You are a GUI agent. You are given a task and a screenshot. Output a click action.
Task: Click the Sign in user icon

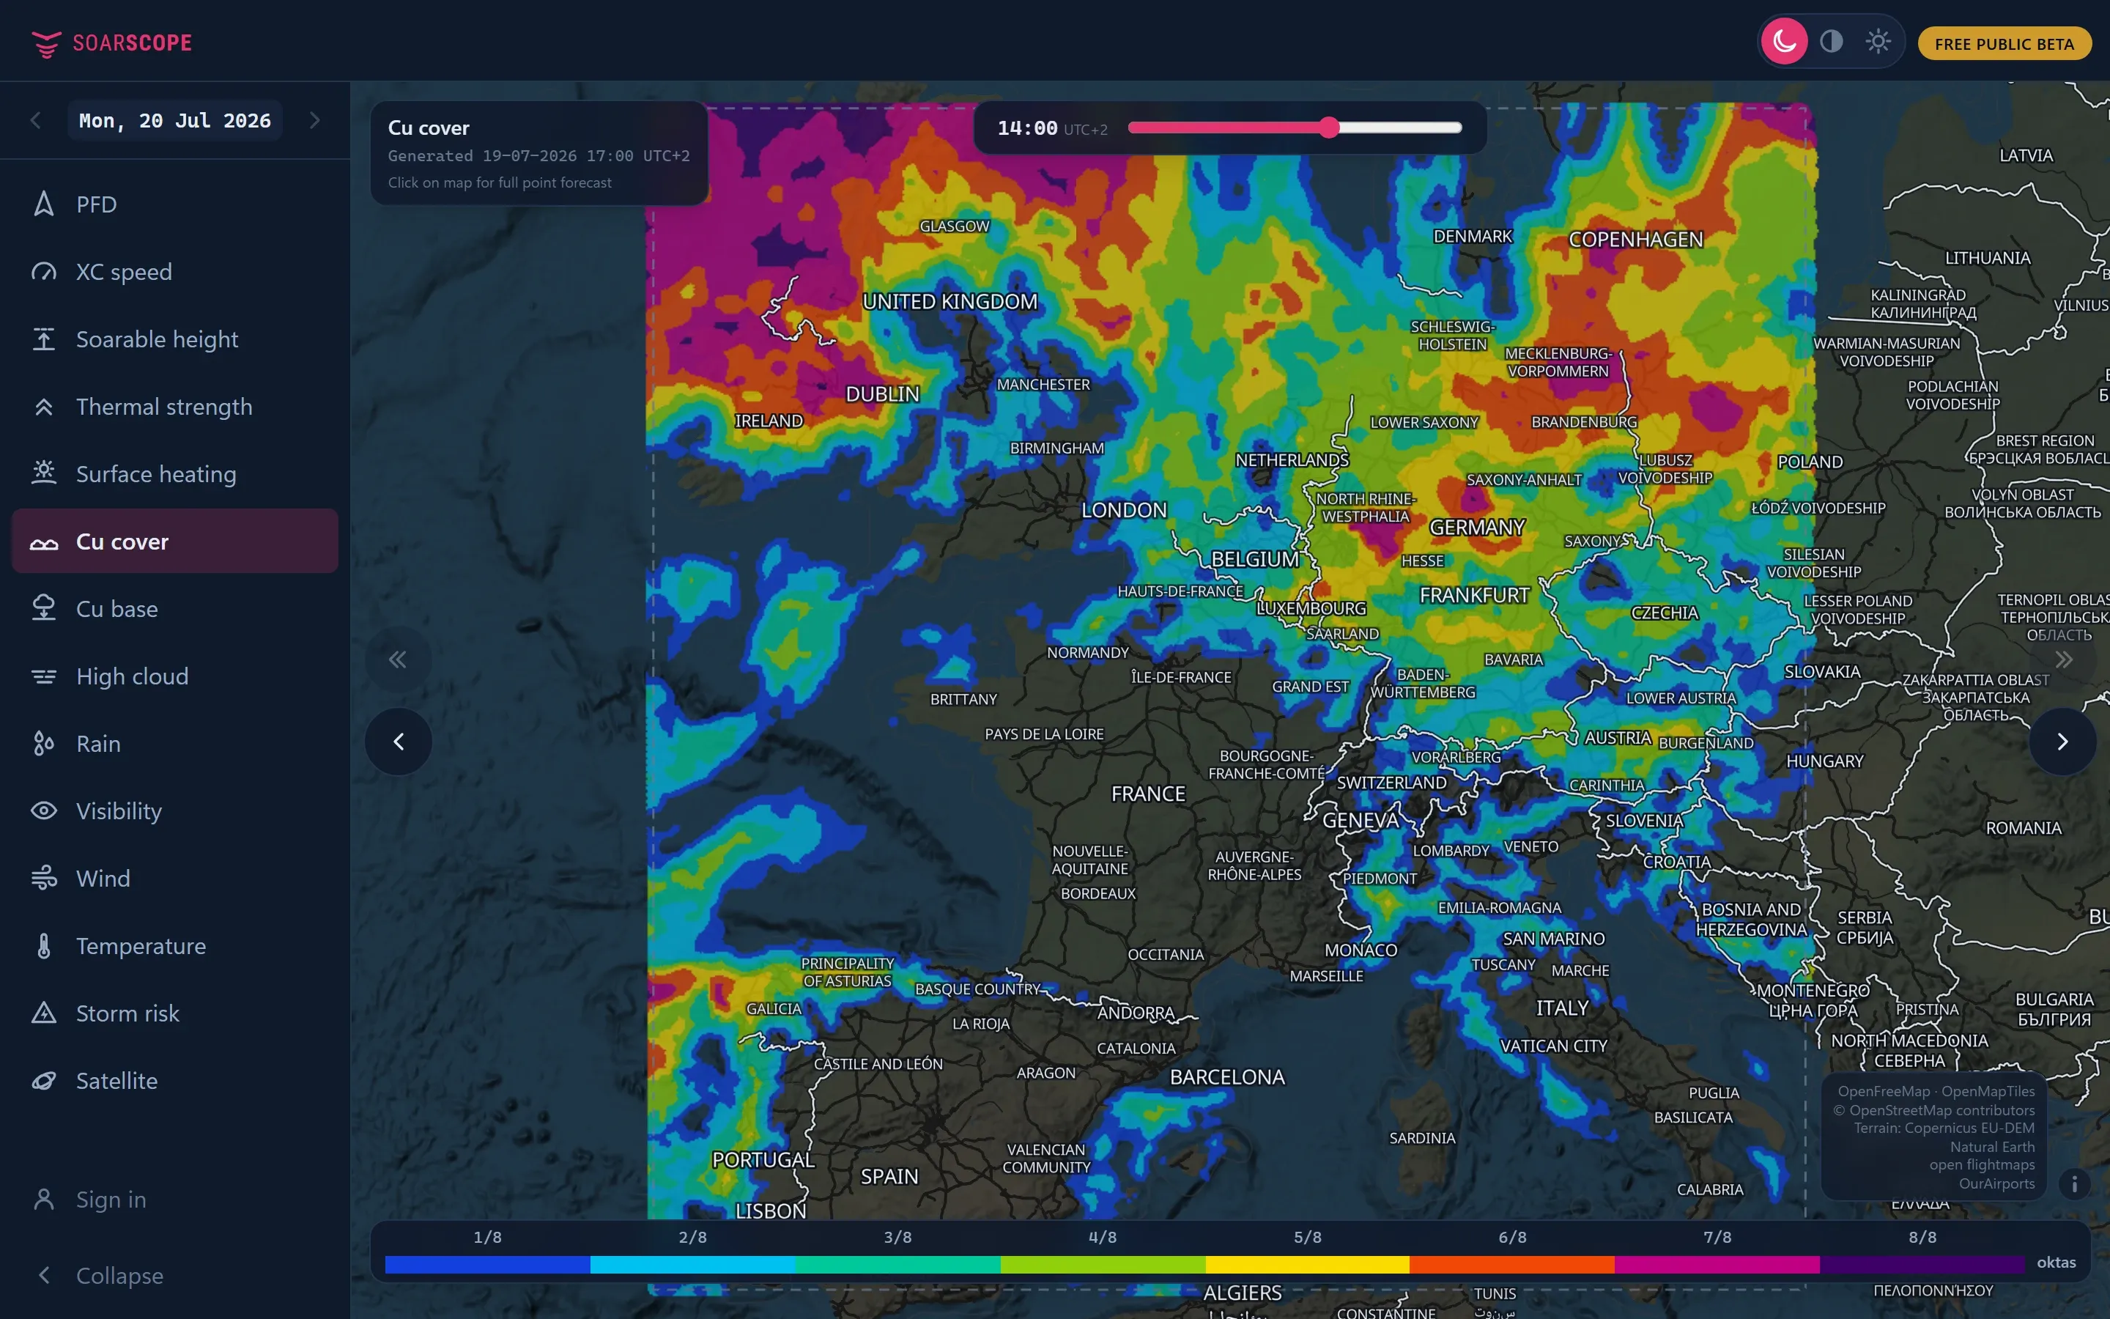(44, 1200)
